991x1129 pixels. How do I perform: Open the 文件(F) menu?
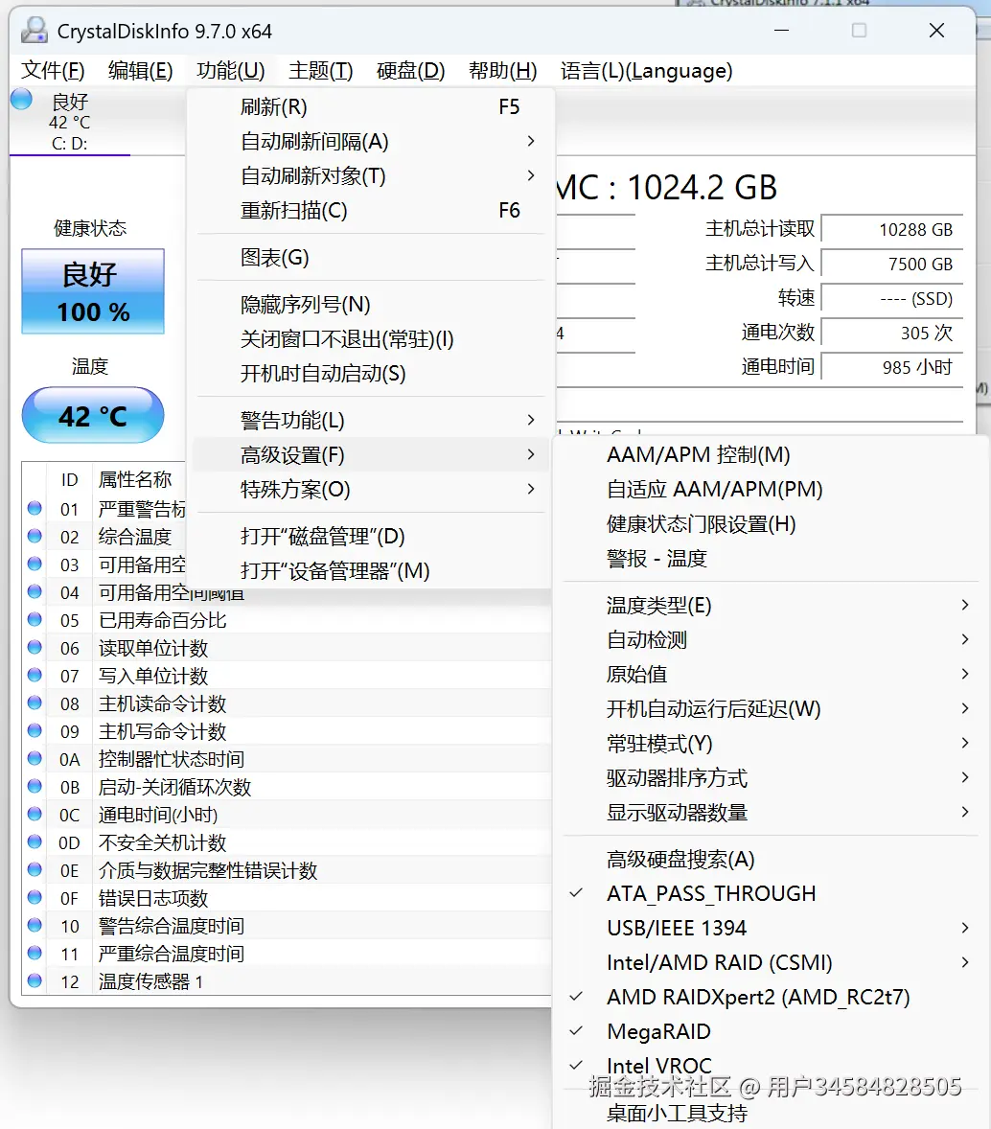53,71
